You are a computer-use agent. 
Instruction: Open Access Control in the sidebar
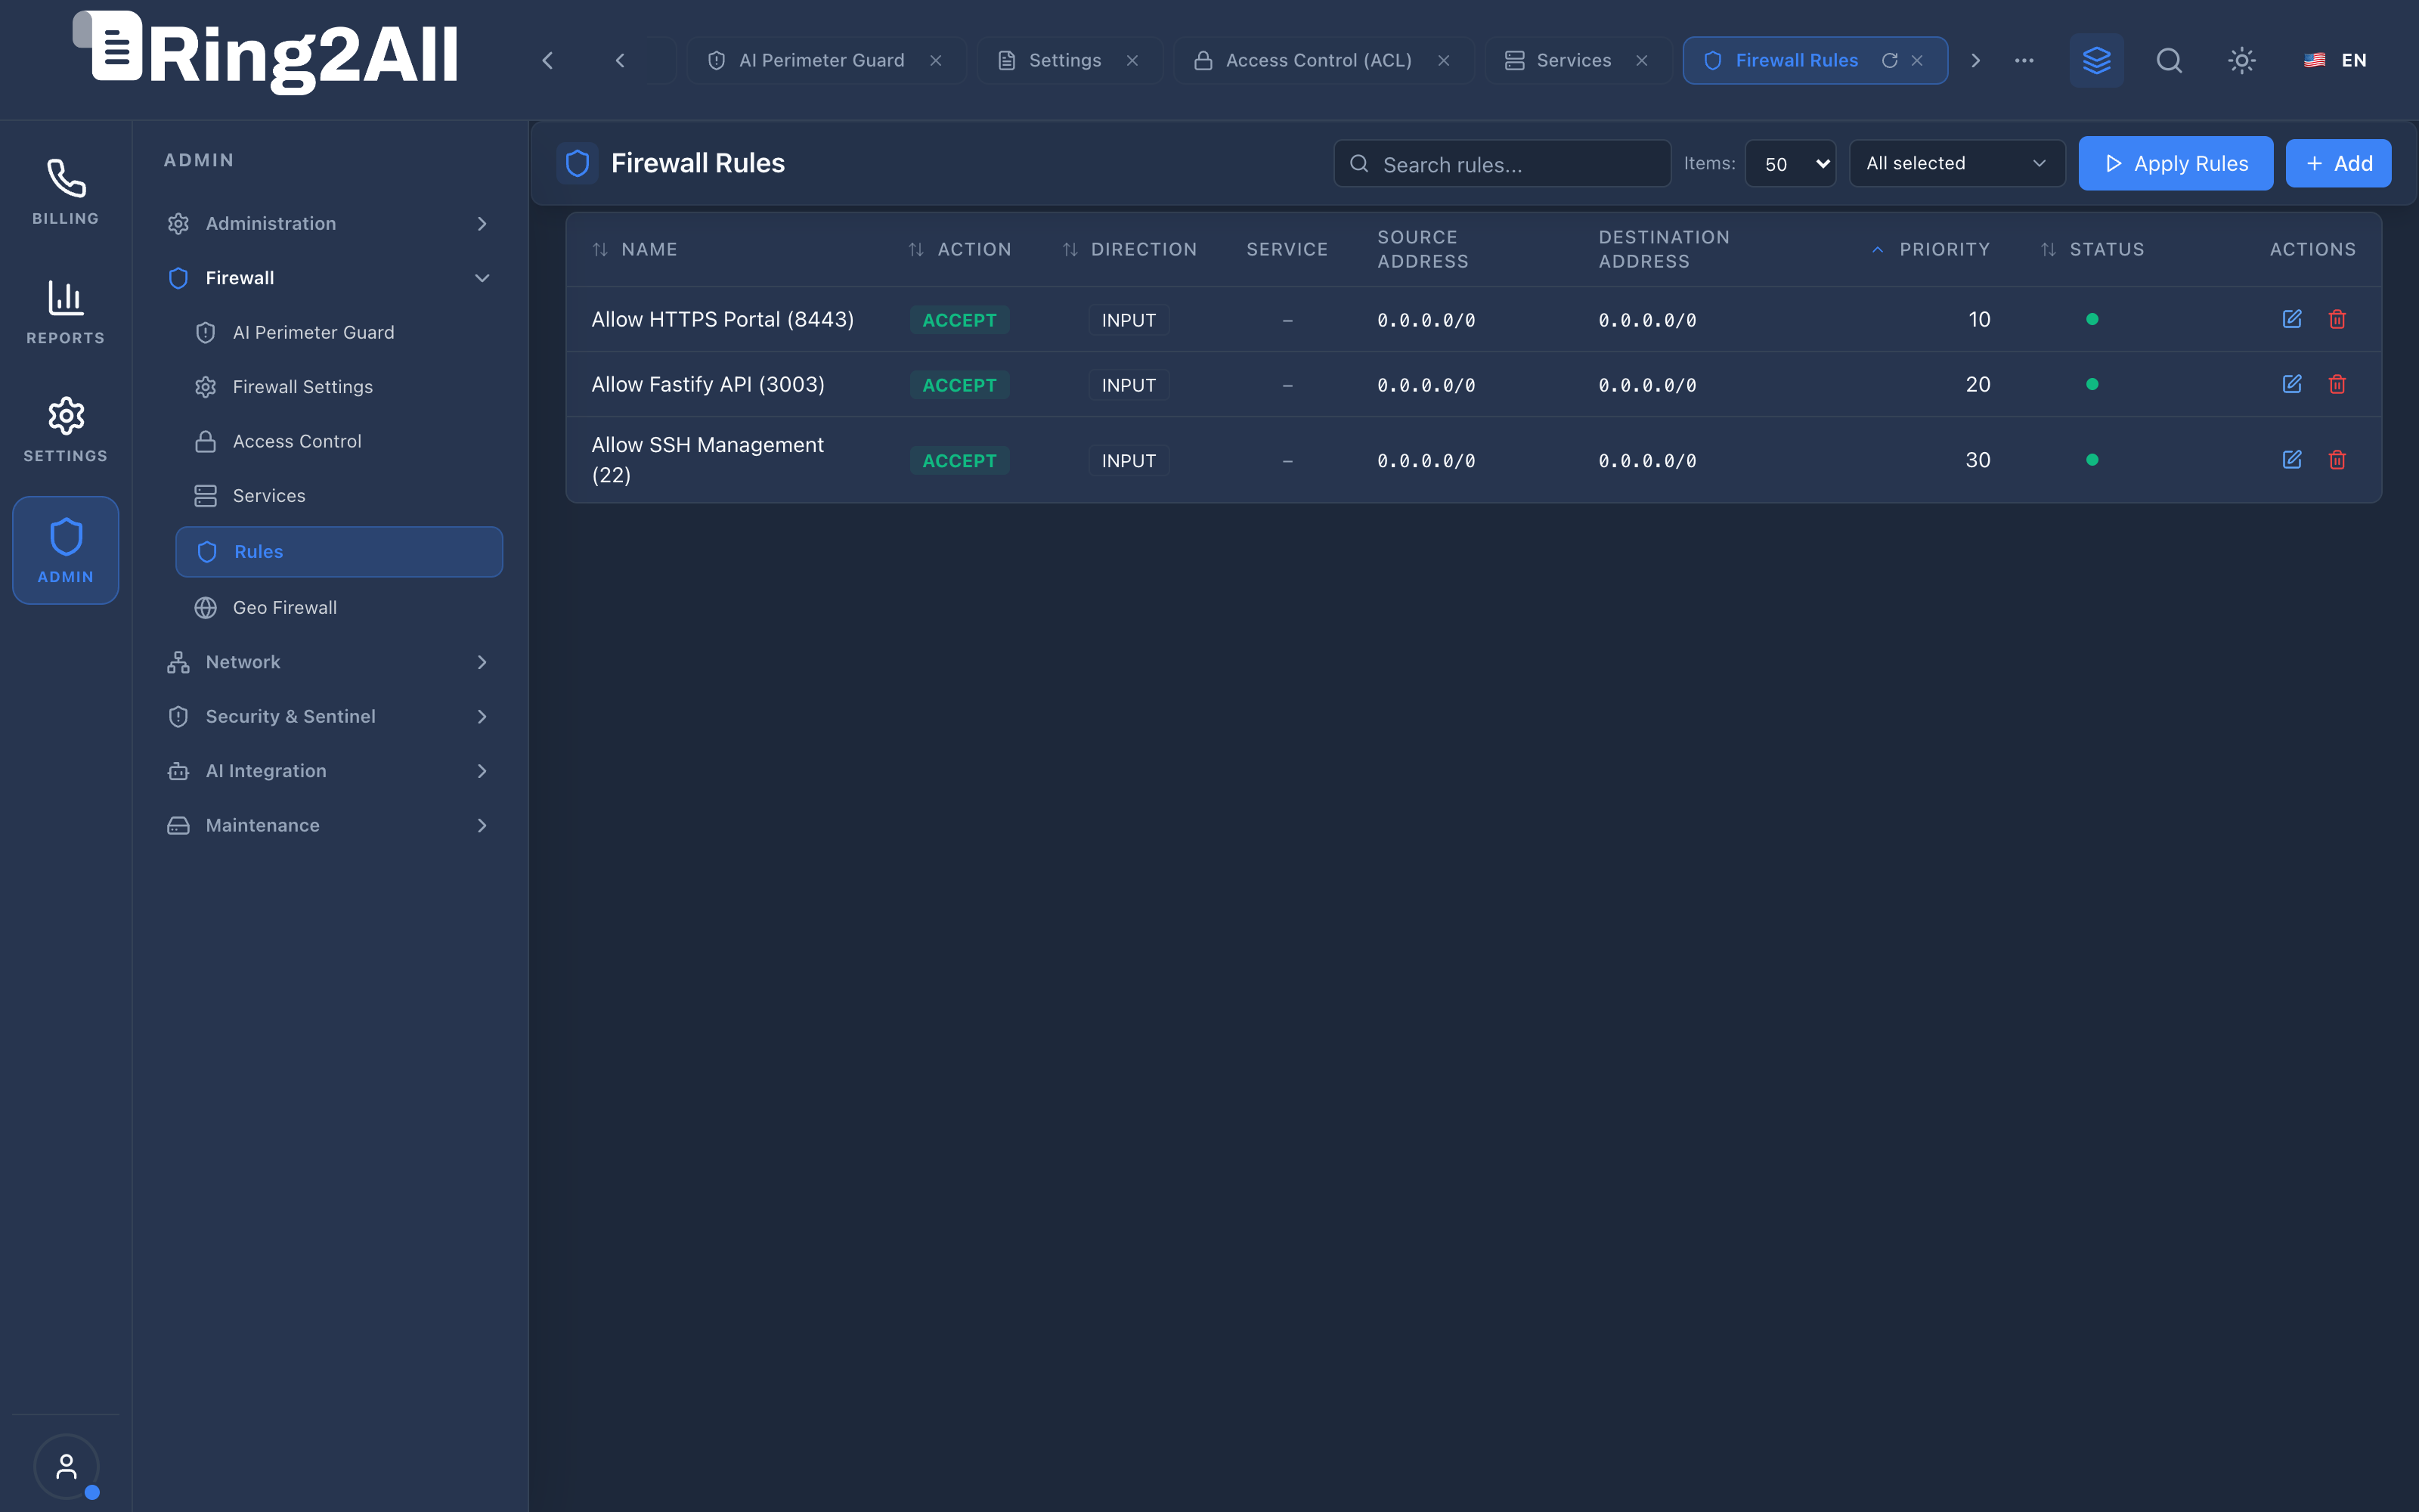tap(340, 441)
